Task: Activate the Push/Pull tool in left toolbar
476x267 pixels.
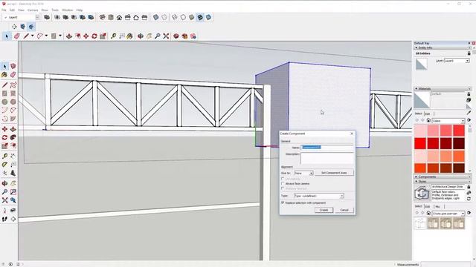Action: (x=13, y=129)
